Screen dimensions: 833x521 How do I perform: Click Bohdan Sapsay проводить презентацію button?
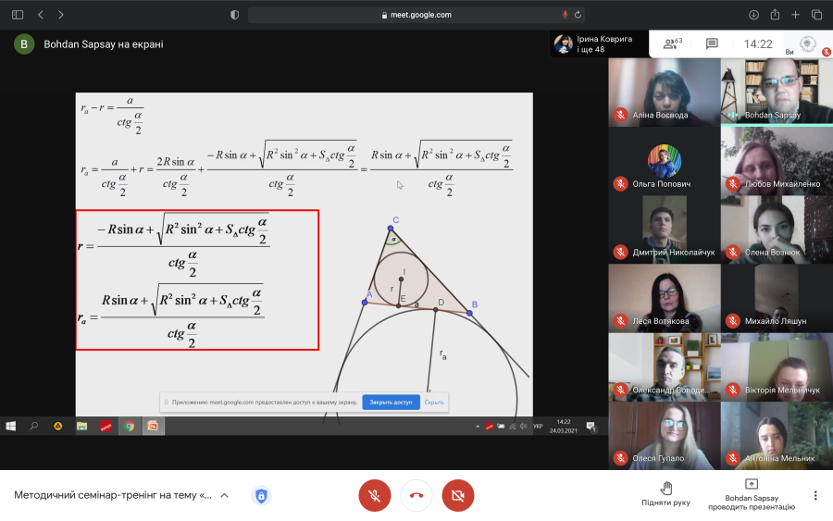[752, 494]
